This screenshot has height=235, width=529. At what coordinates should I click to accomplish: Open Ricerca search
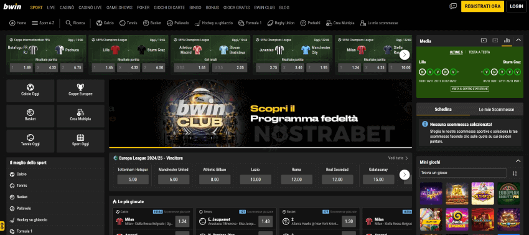[x=75, y=23]
